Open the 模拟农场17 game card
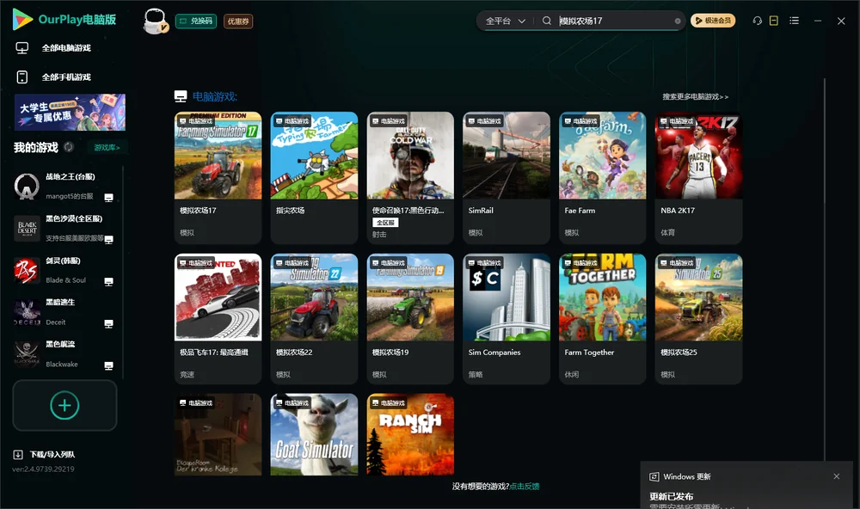Screen dimensions: 860x509 coord(218,178)
